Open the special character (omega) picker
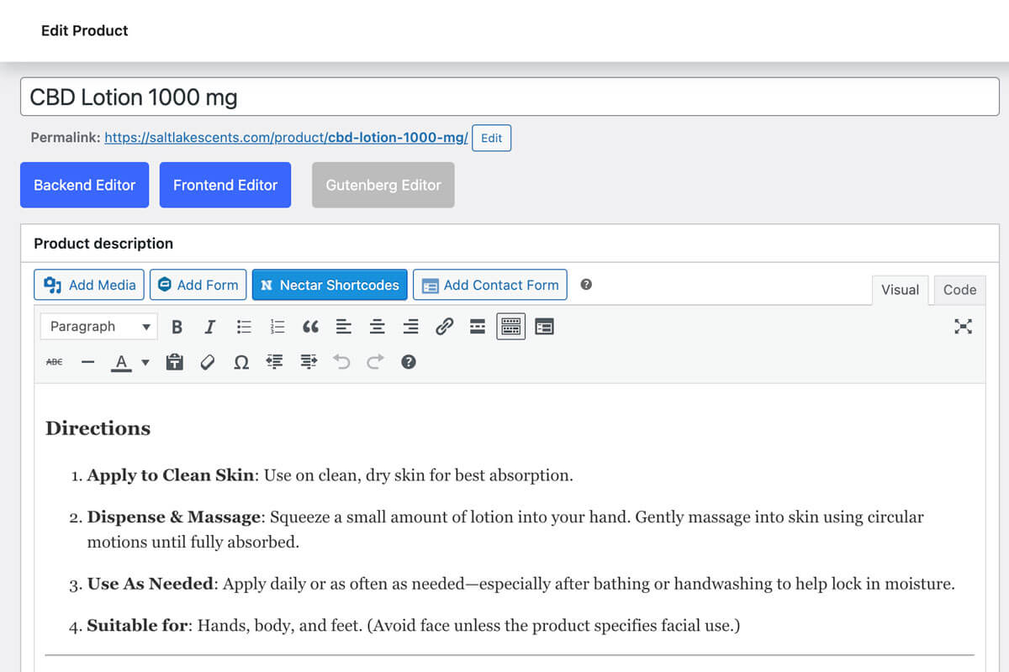 pos(241,362)
